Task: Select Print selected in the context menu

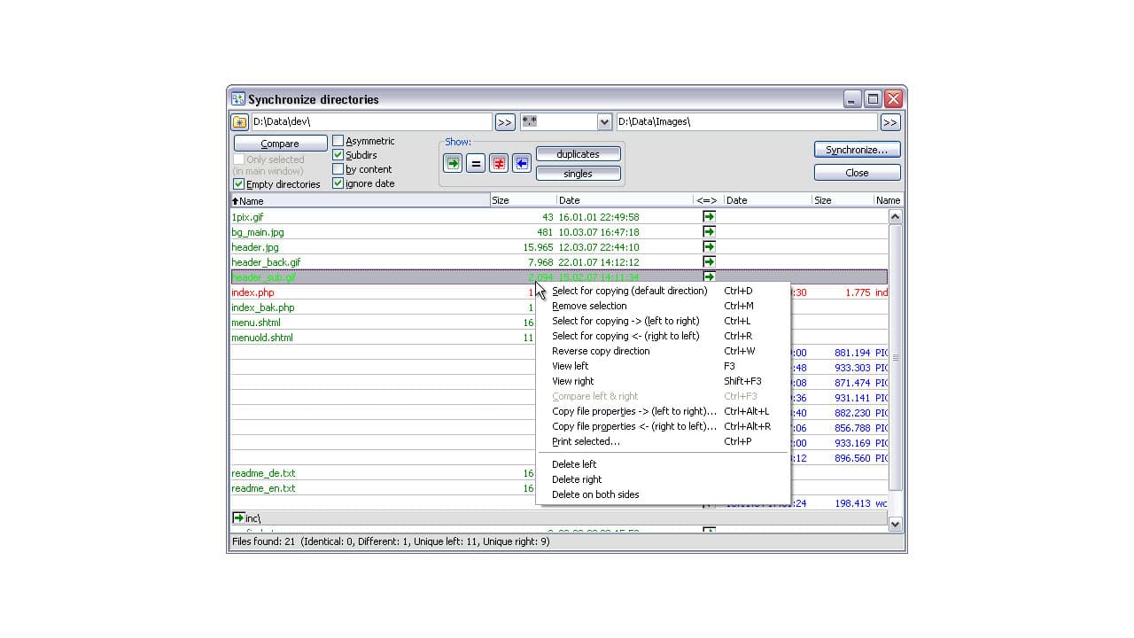Action: [586, 441]
